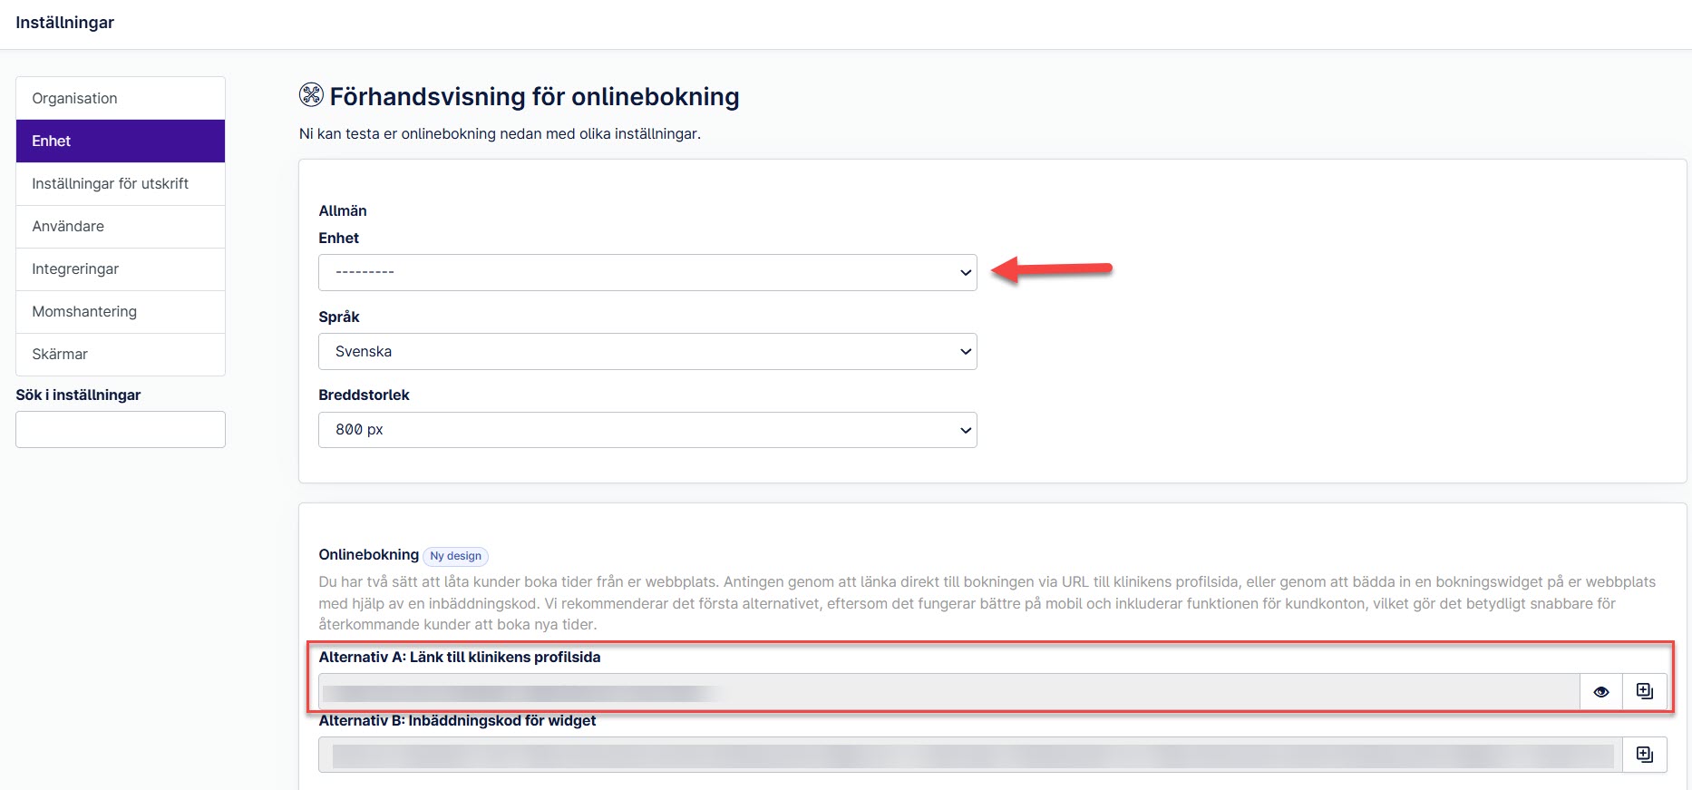Select Organisation in the settings sidebar
The height and width of the screenshot is (790, 1692).
coord(121,98)
